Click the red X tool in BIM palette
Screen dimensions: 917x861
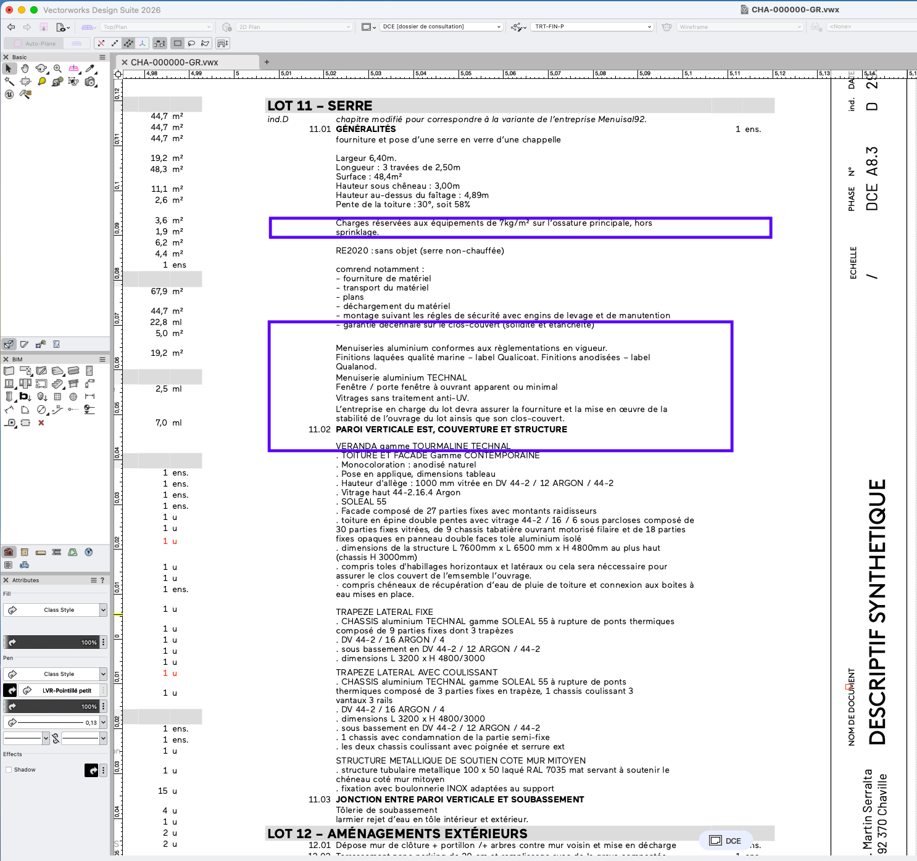click(x=41, y=423)
